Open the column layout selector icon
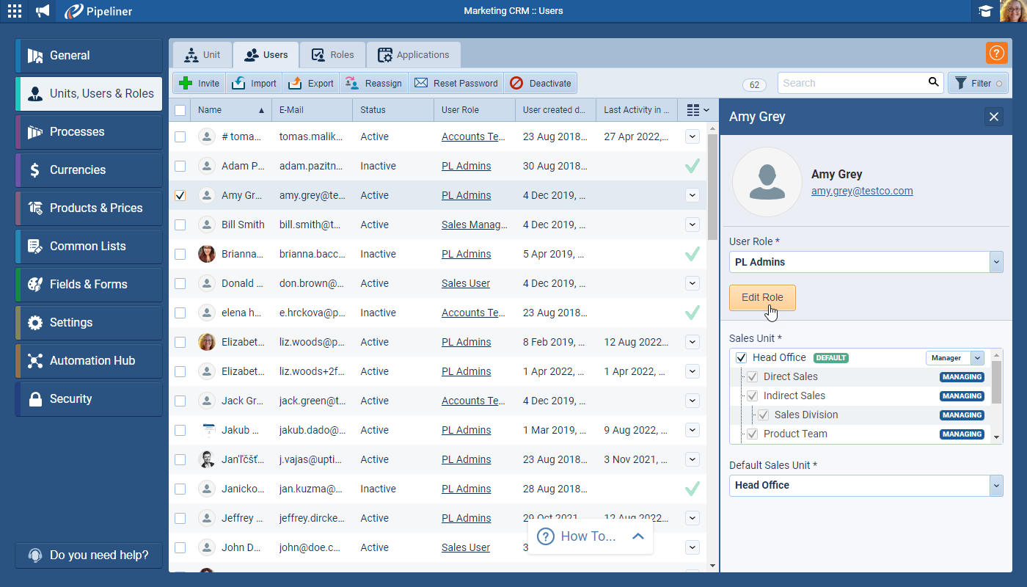1027x587 pixels. (697, 110)
